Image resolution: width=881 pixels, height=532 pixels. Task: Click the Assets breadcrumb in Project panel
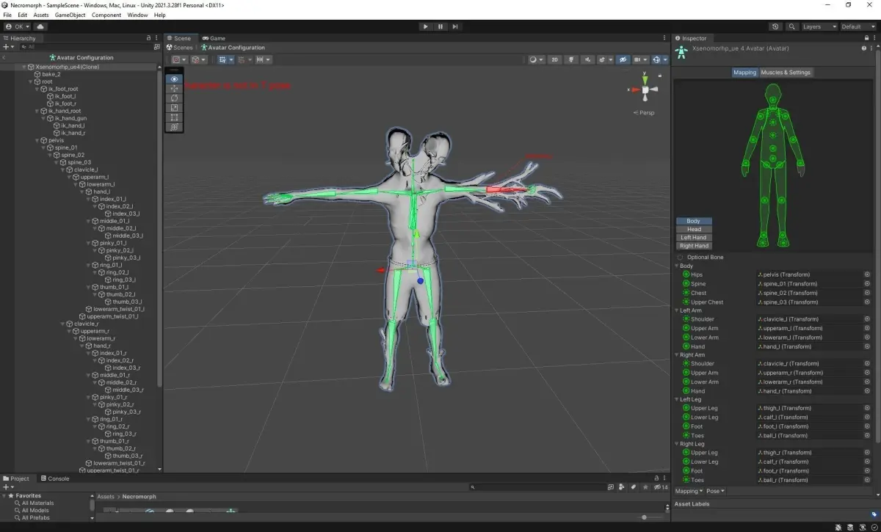[106, 497]
